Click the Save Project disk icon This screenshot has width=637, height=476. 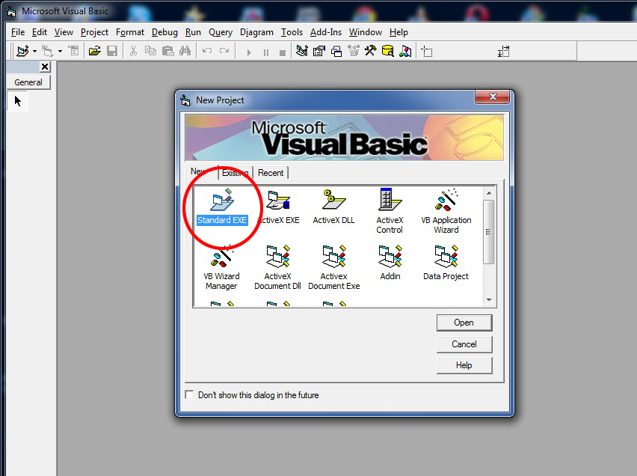pos(111,51)
